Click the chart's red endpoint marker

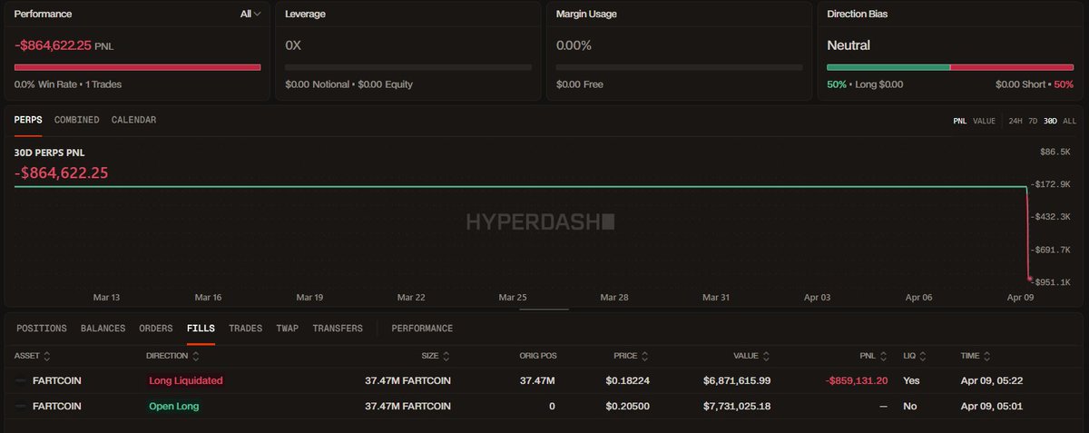pos(1030,279)
